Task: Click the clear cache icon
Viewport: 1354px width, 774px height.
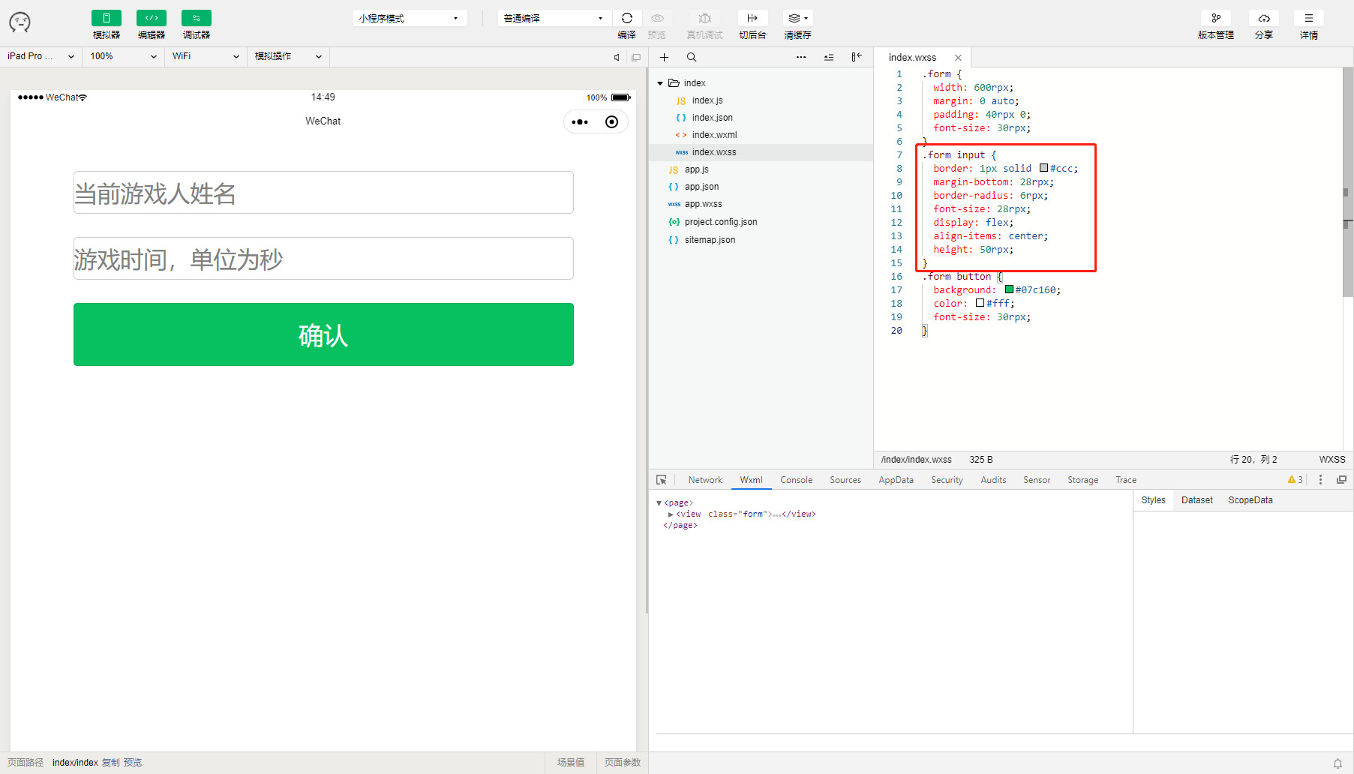Action: click(x=797, y=18)
